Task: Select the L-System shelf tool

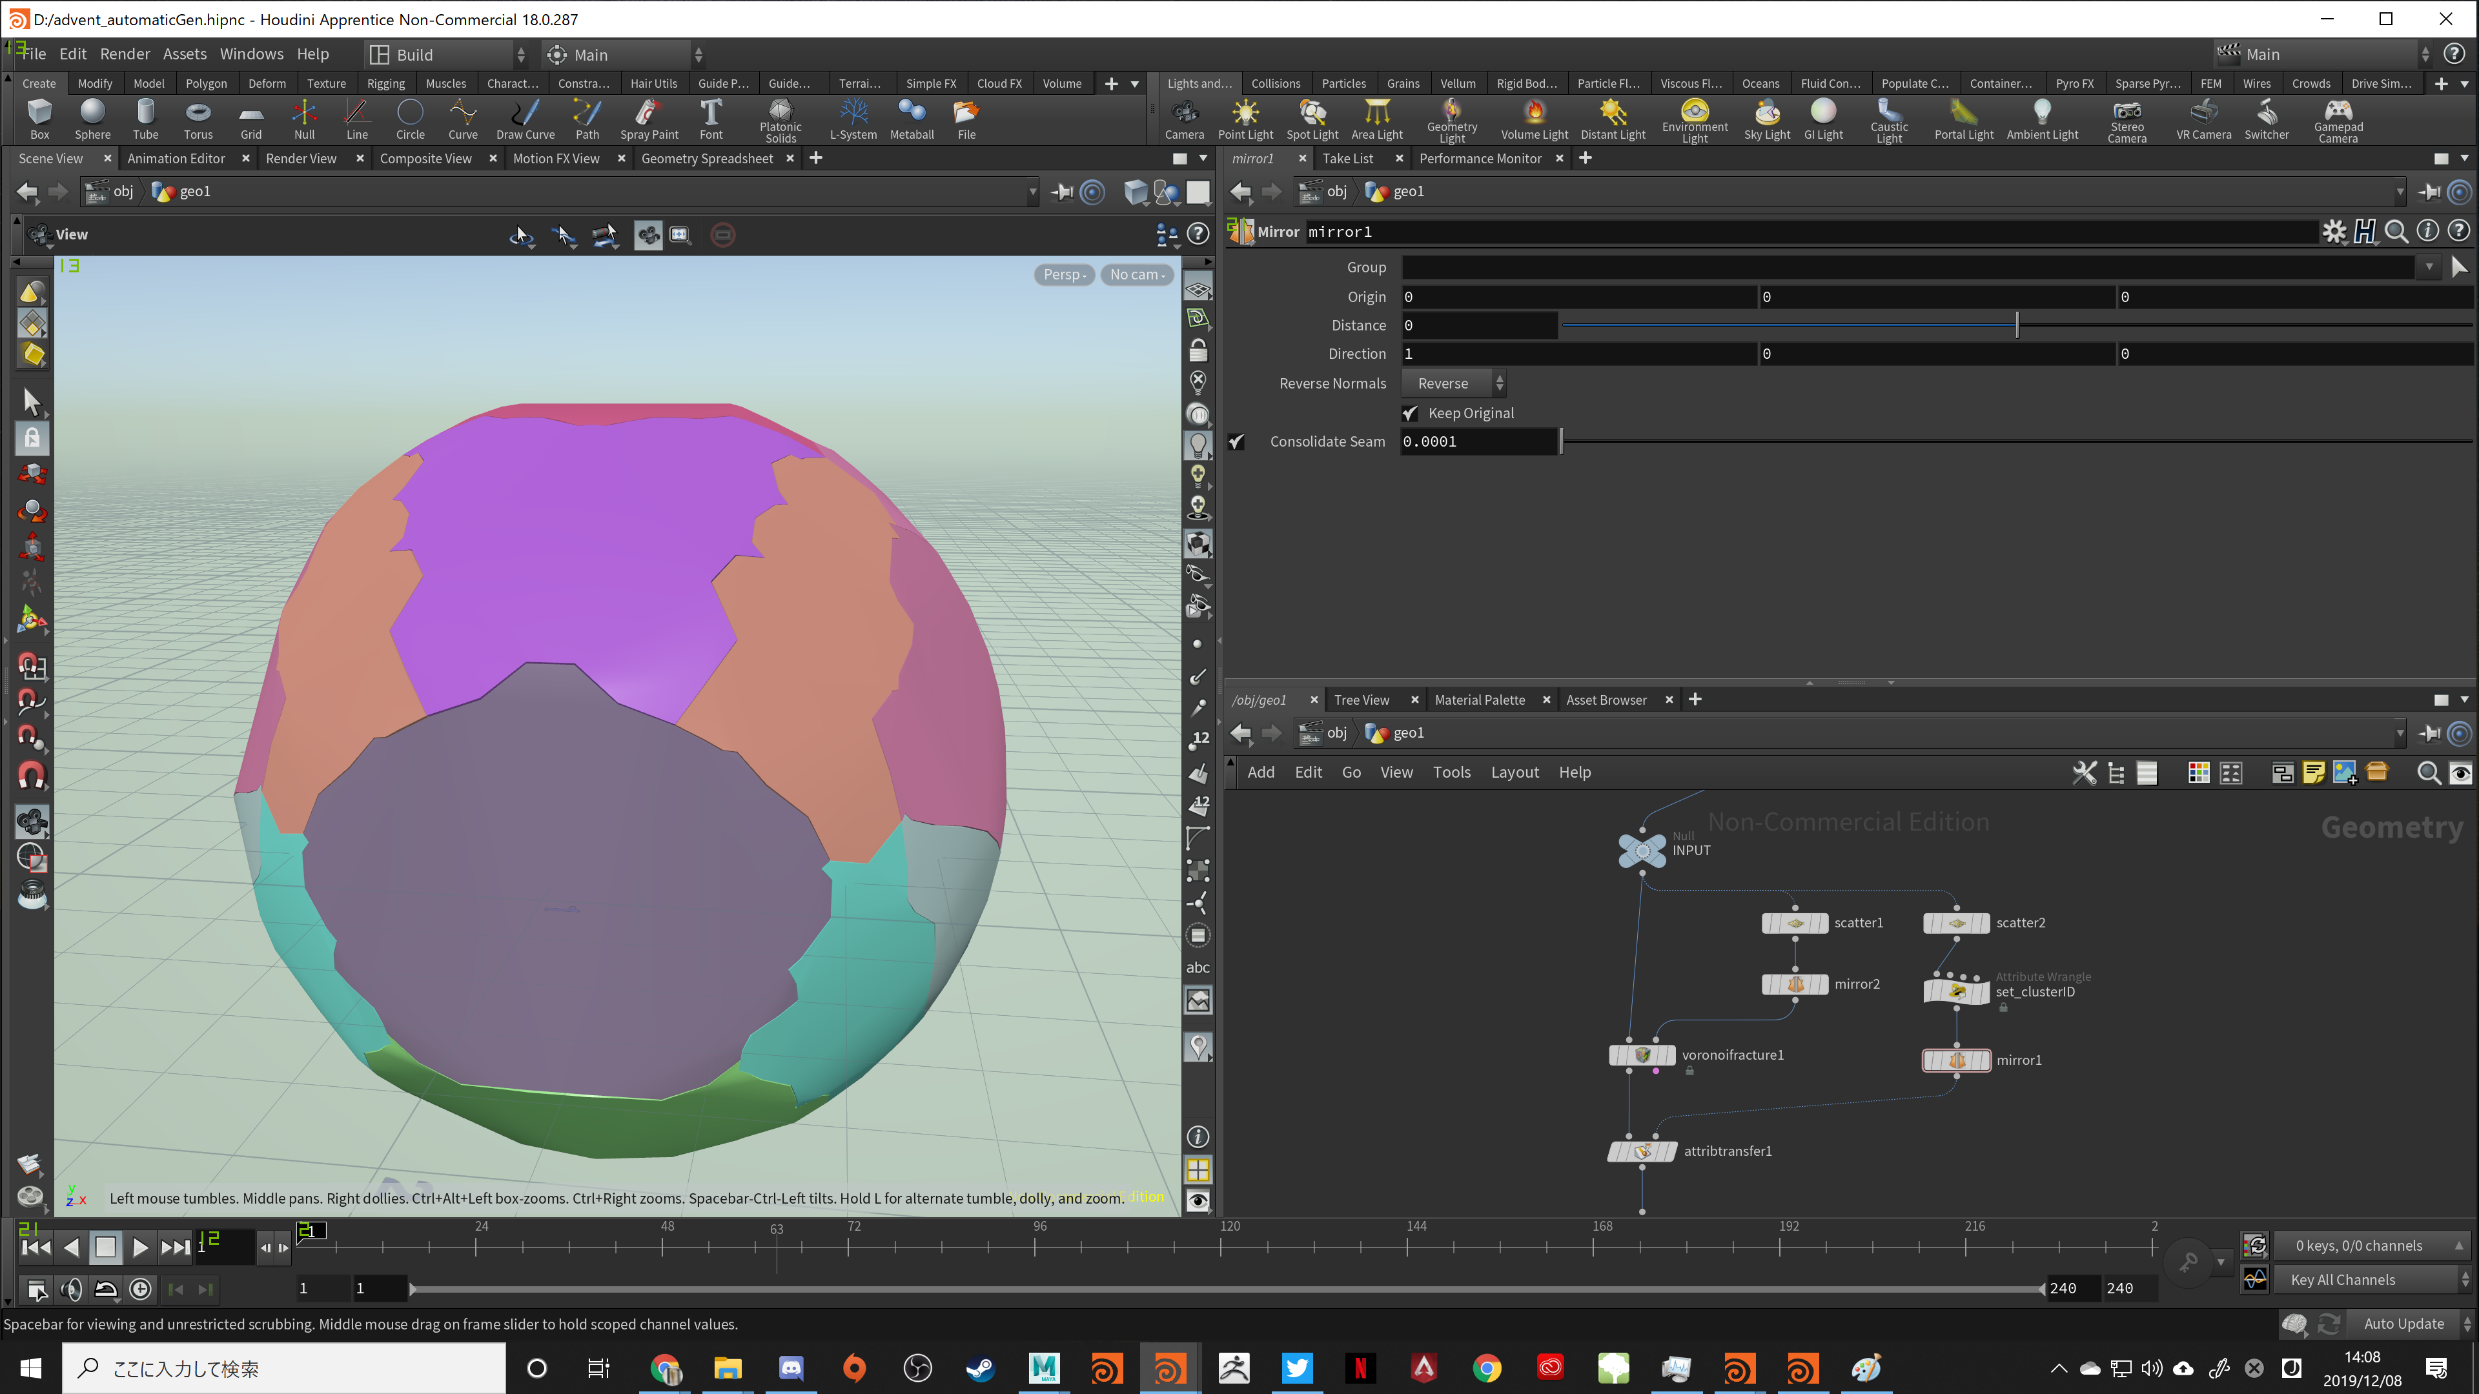Action: click(x=853, y=117)
